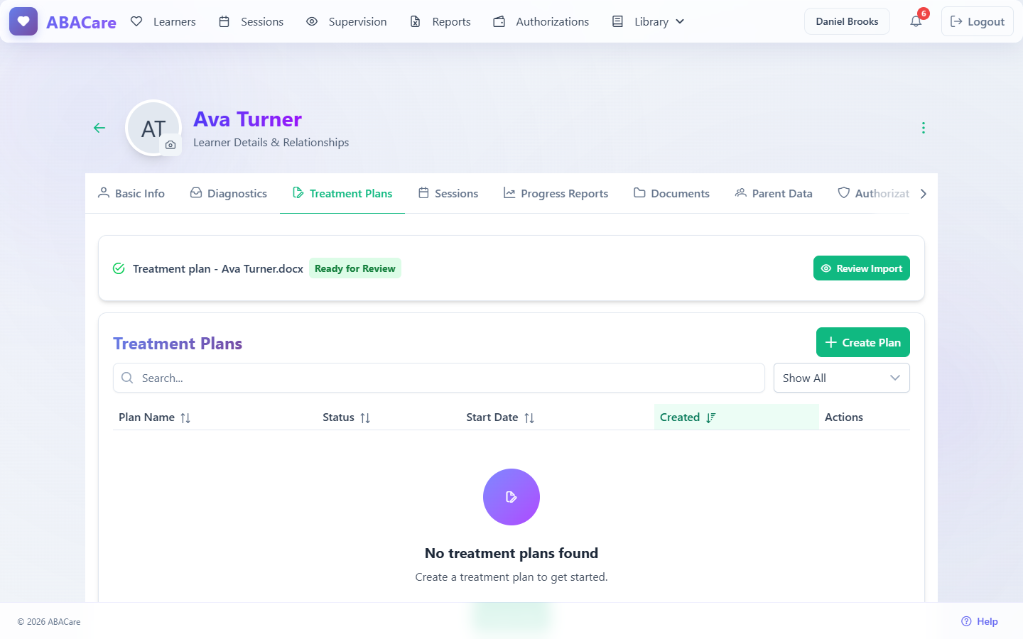The image size is (1023, 639).
Task: Go to the Learners page
Action: pyautogui.click(x=163, y=21)
